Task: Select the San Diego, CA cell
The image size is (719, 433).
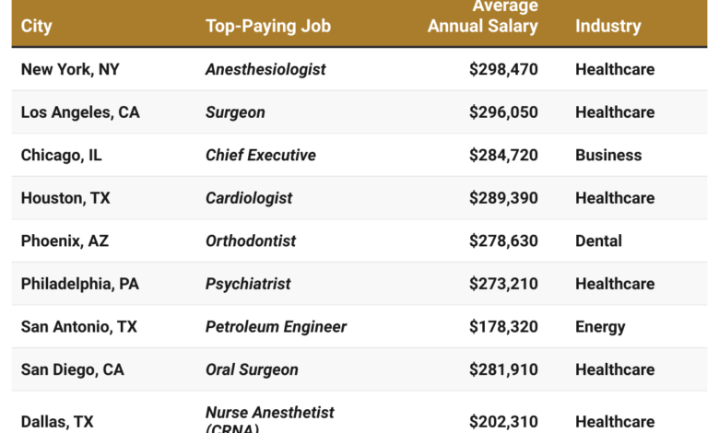Action: click(72, 369)
